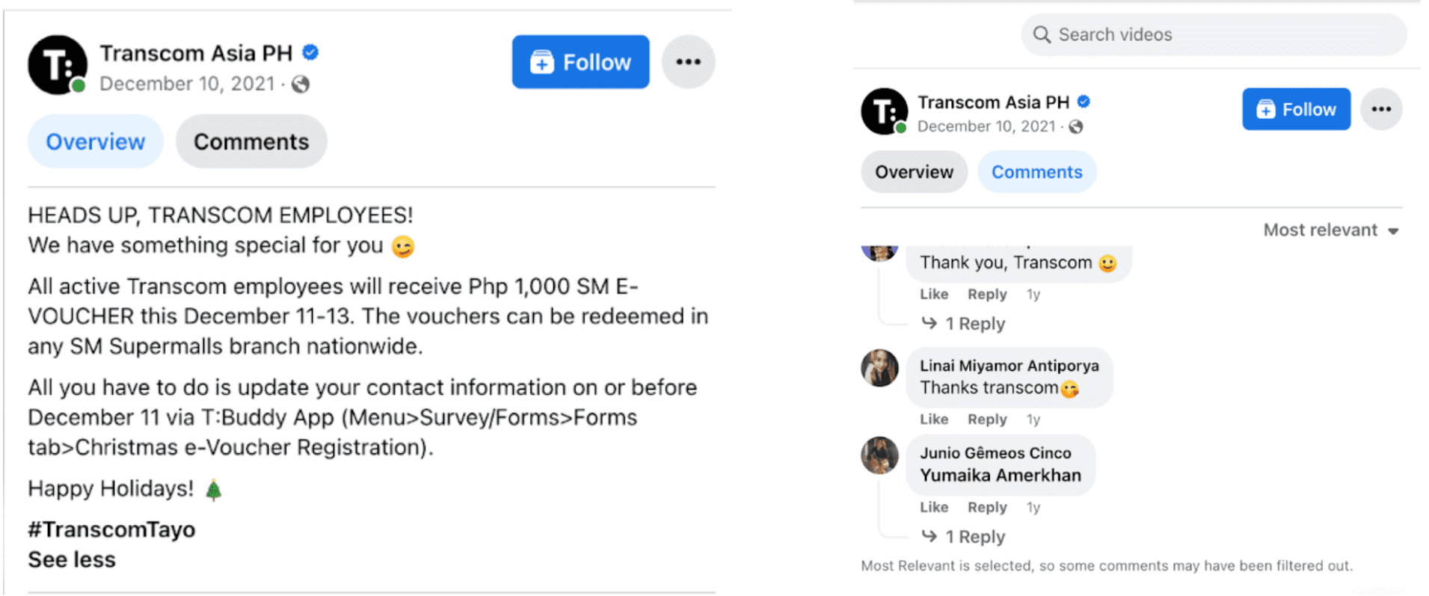Image resolution: width=1429 pixels, height=596 pixels.
Task: Switch to the Overview tab in the right panel
Action: 914,172
